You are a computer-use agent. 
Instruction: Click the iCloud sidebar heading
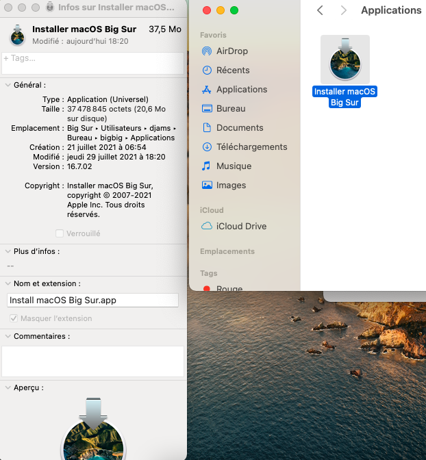pyautogui.click(x=212, y=210)
